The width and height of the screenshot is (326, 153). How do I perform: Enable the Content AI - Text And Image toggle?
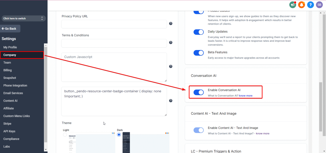coord(199,130)
